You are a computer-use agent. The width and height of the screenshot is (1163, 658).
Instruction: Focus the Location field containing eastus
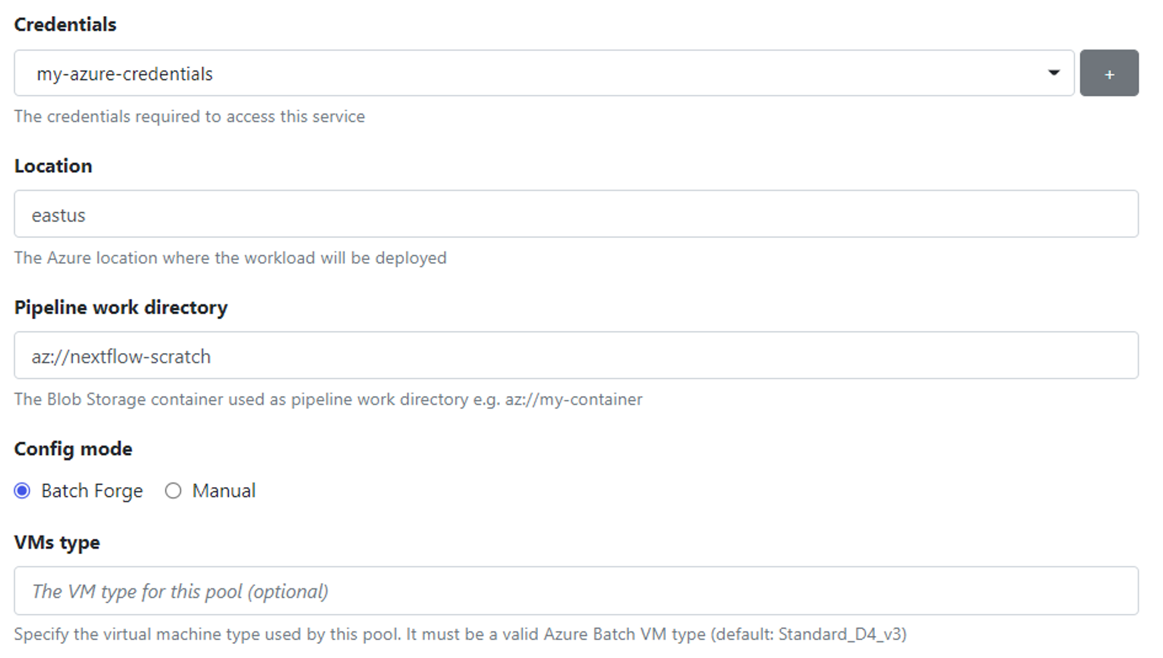575,214
